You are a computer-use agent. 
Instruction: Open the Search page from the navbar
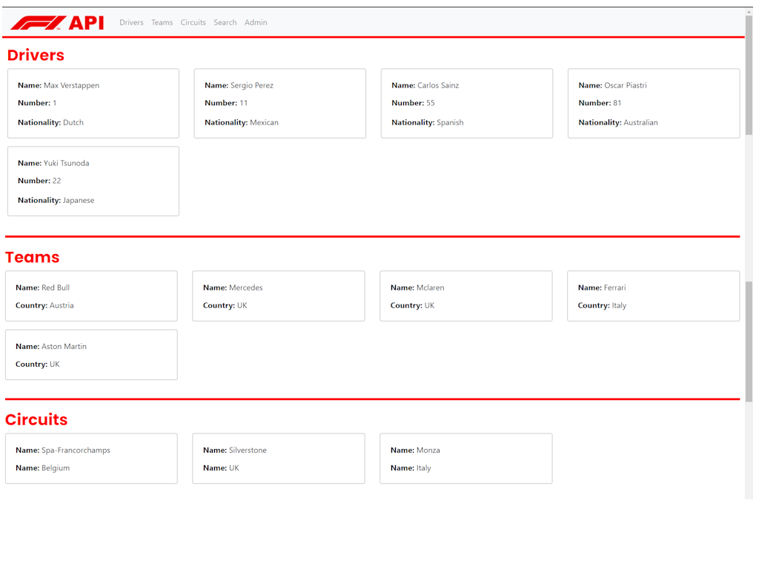[225, 23]
